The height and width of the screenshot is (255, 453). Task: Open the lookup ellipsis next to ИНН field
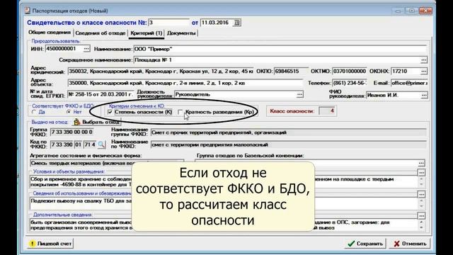86,49
